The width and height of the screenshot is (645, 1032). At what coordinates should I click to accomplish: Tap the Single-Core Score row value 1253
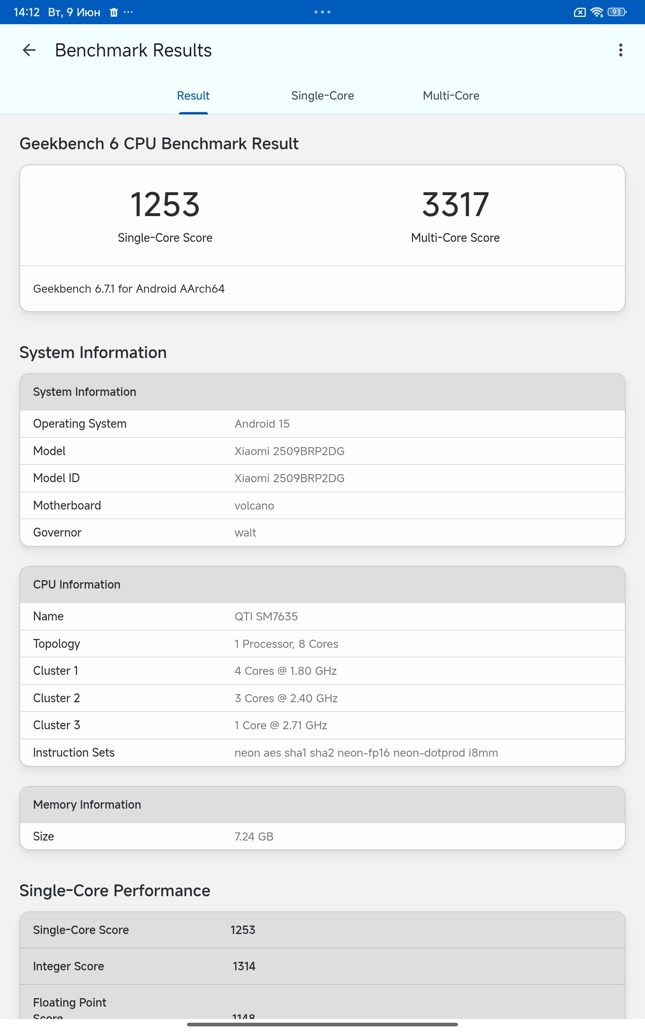tap(243, 930)
